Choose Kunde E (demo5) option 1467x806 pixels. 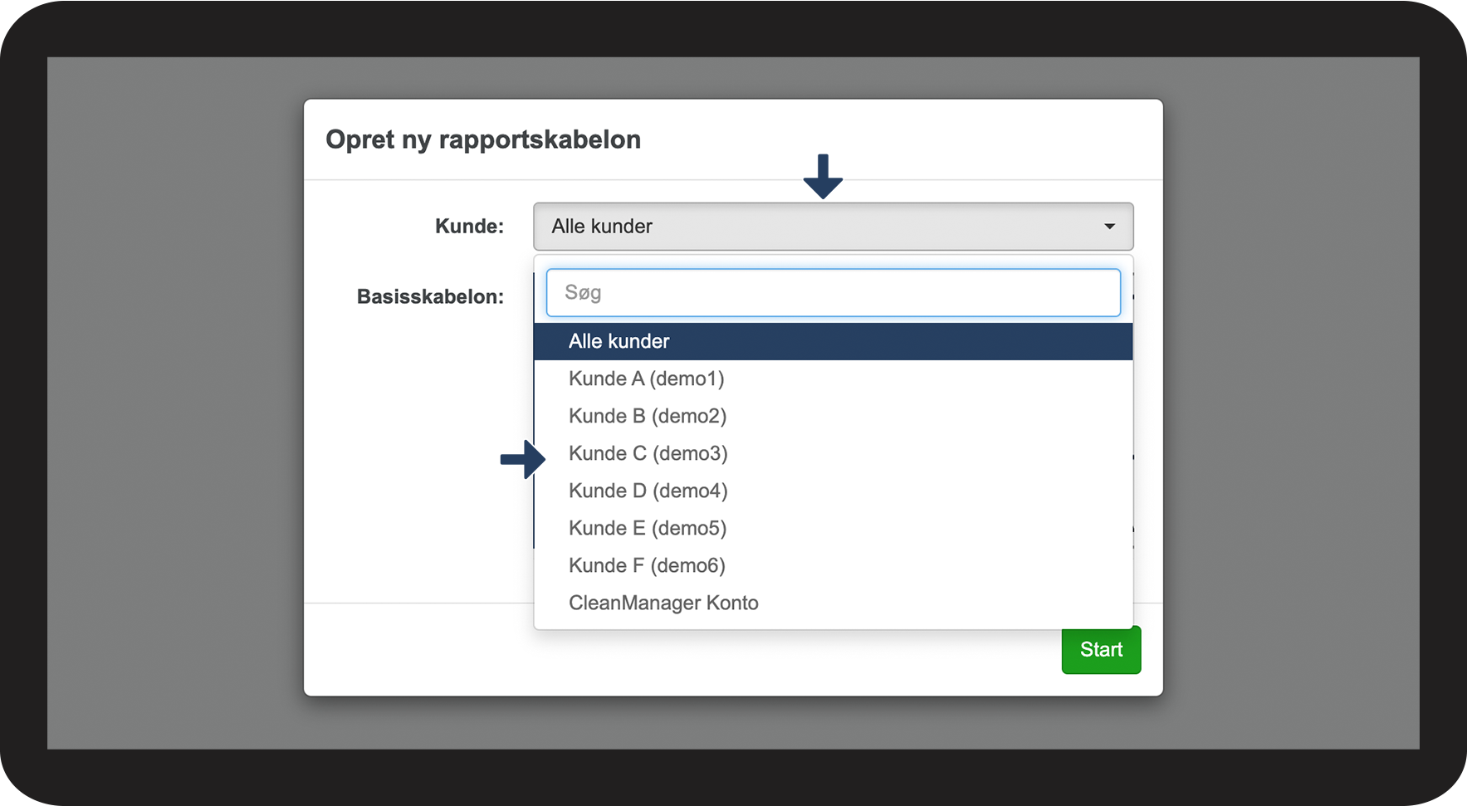648,528
